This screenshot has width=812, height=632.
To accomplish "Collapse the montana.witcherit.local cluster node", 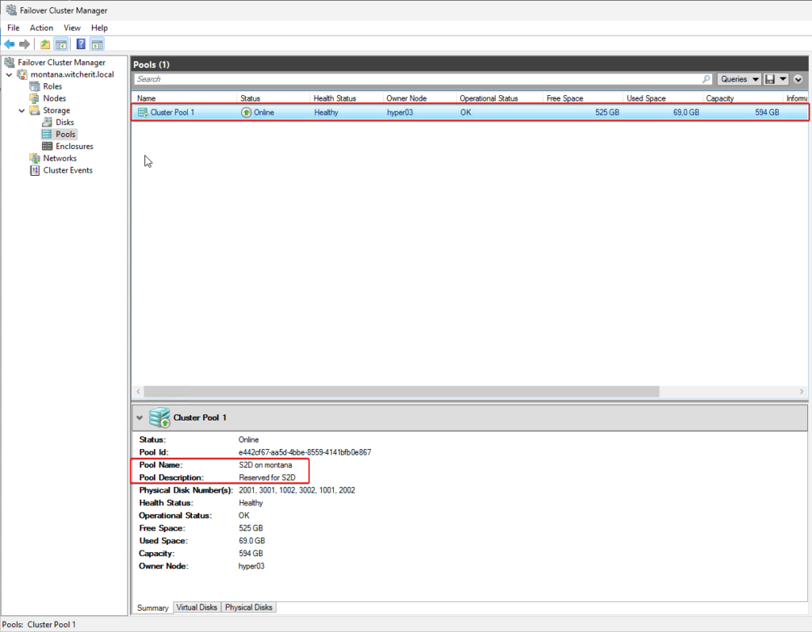I will click(9, 74).
